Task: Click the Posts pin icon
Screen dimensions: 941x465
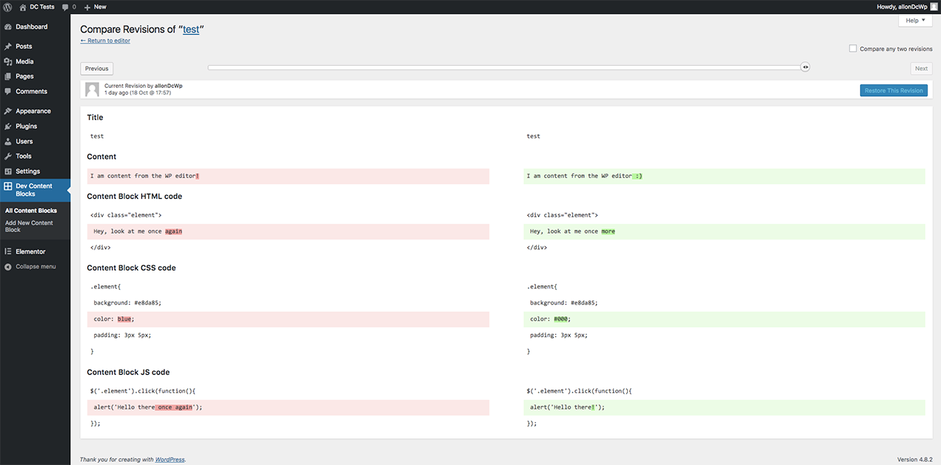Action: pyautogui.click(x=7, y=47)
